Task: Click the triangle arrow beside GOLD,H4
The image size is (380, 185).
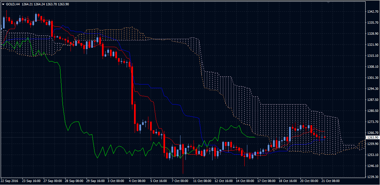Action: coord(3,4)
